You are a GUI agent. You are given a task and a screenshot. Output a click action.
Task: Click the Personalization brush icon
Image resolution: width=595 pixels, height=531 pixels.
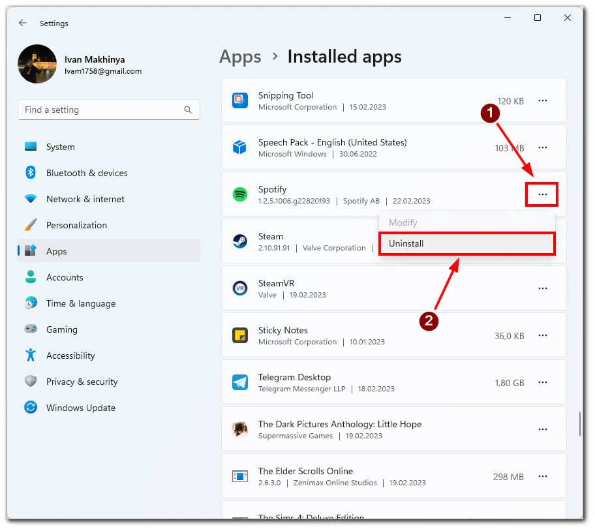pos(31,225)
